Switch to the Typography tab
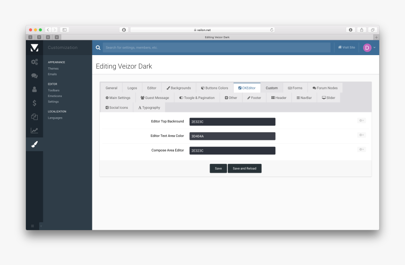 pos(149,107)
